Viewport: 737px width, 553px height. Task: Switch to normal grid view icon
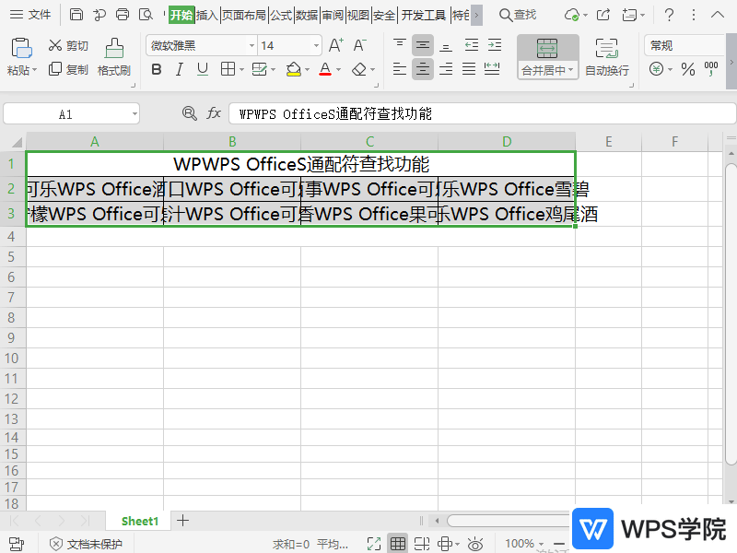[398, 544]
